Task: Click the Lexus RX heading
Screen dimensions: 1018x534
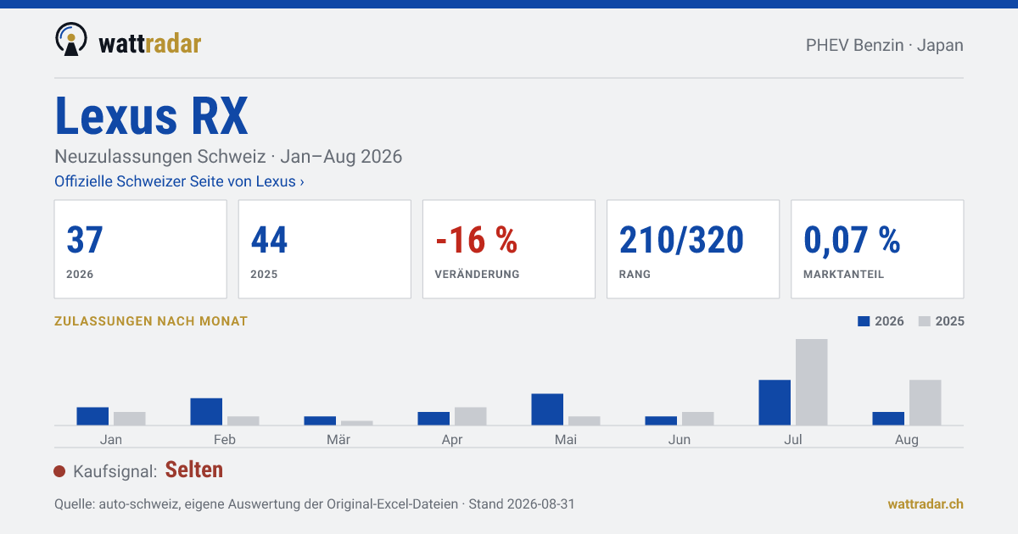Action: pos(152,116)
